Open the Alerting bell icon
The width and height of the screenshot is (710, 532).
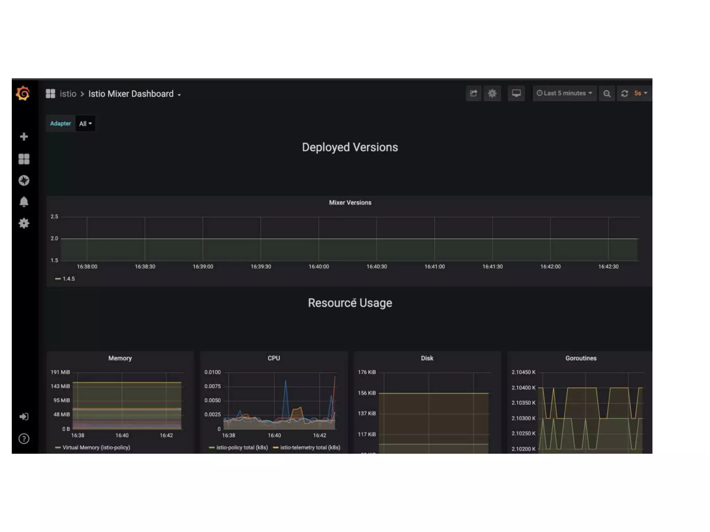(24, 202)
